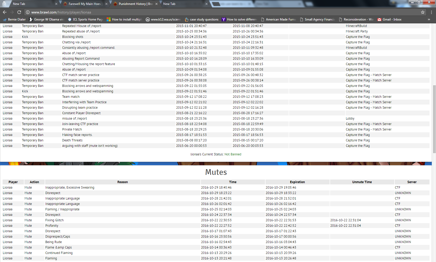Screen dimensions: 436x262
Task: Open the Gmail - Inbox bookmark
Action: coord(389,19)
